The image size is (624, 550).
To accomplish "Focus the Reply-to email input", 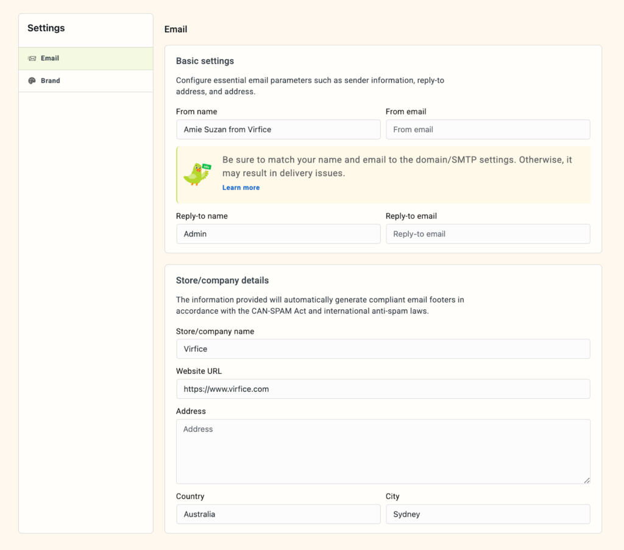I will click(x=488, y=234).
